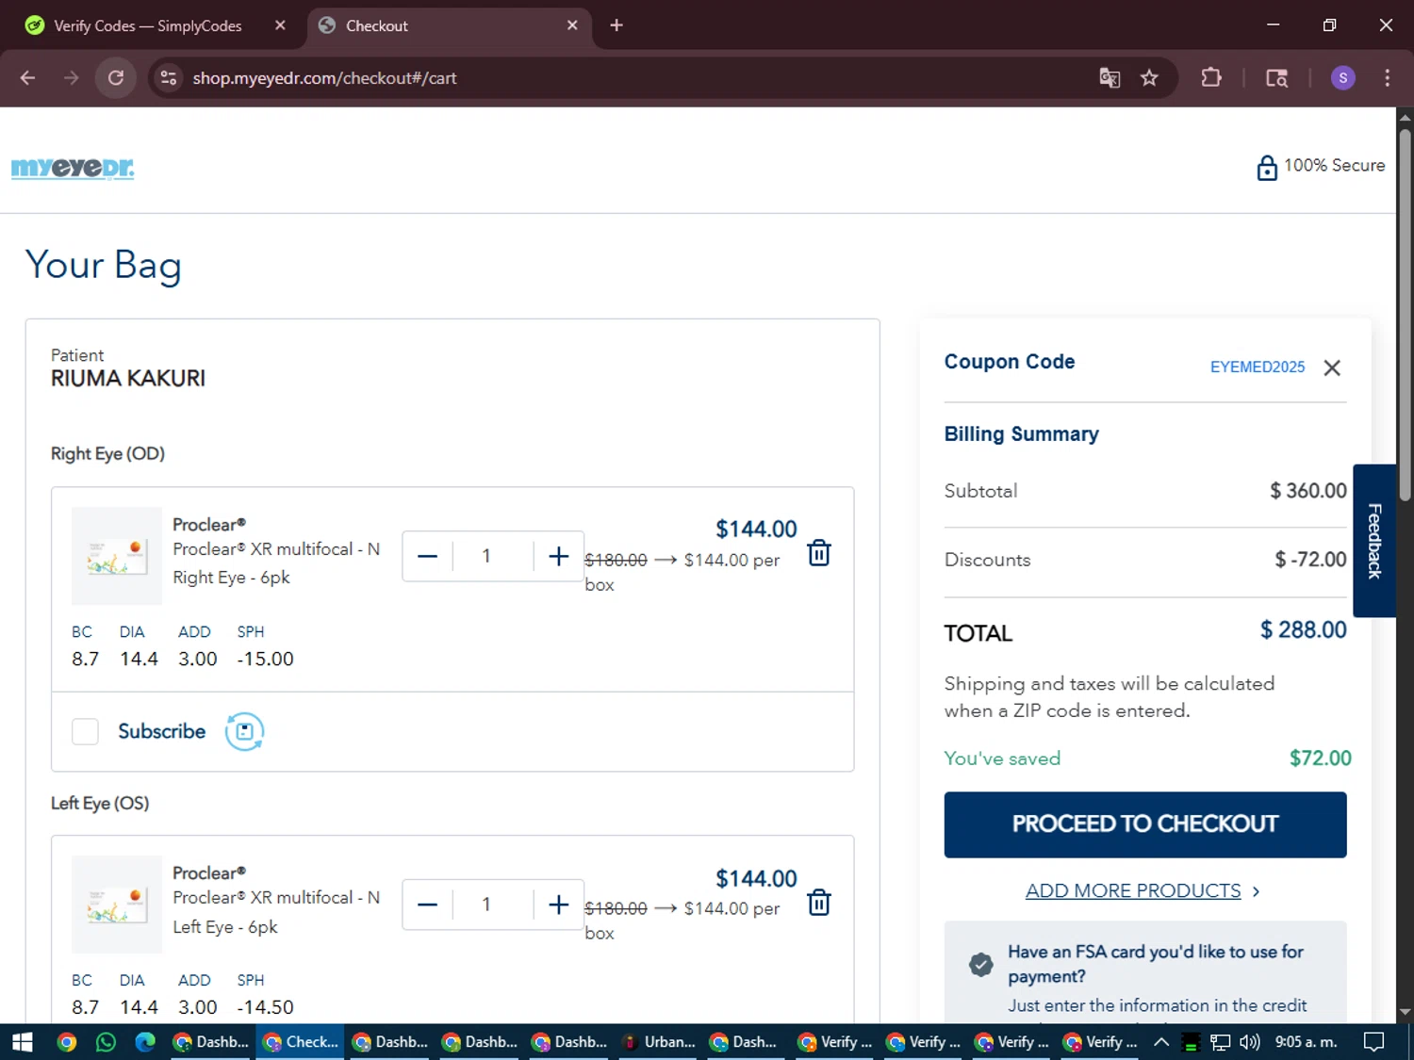The height and width of the screenshot is (1060, 1414).
Task: Open WhatsApp from taskbar
Action: [x=106, y=1042]
